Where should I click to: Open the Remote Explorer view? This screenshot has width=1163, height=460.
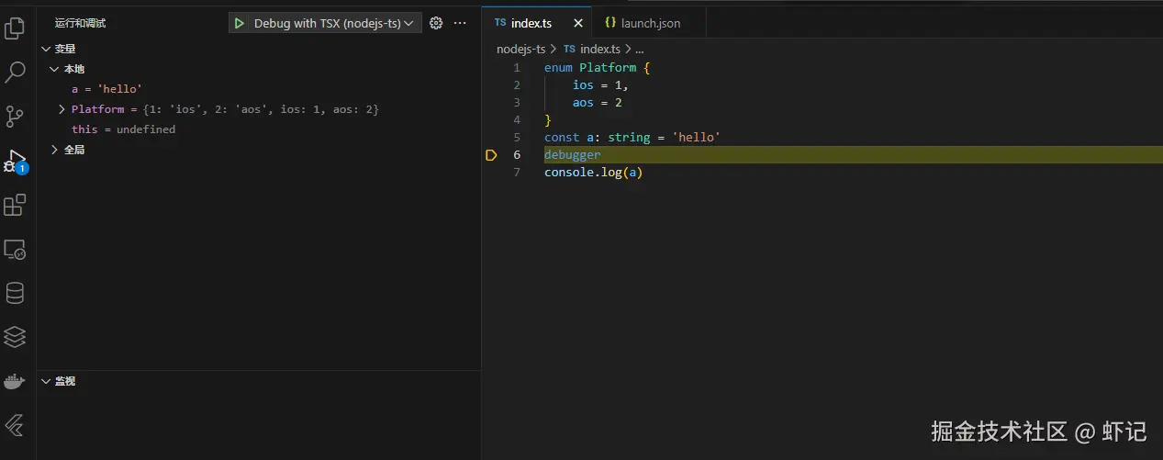pyautogui.click(x=15, y=249)
